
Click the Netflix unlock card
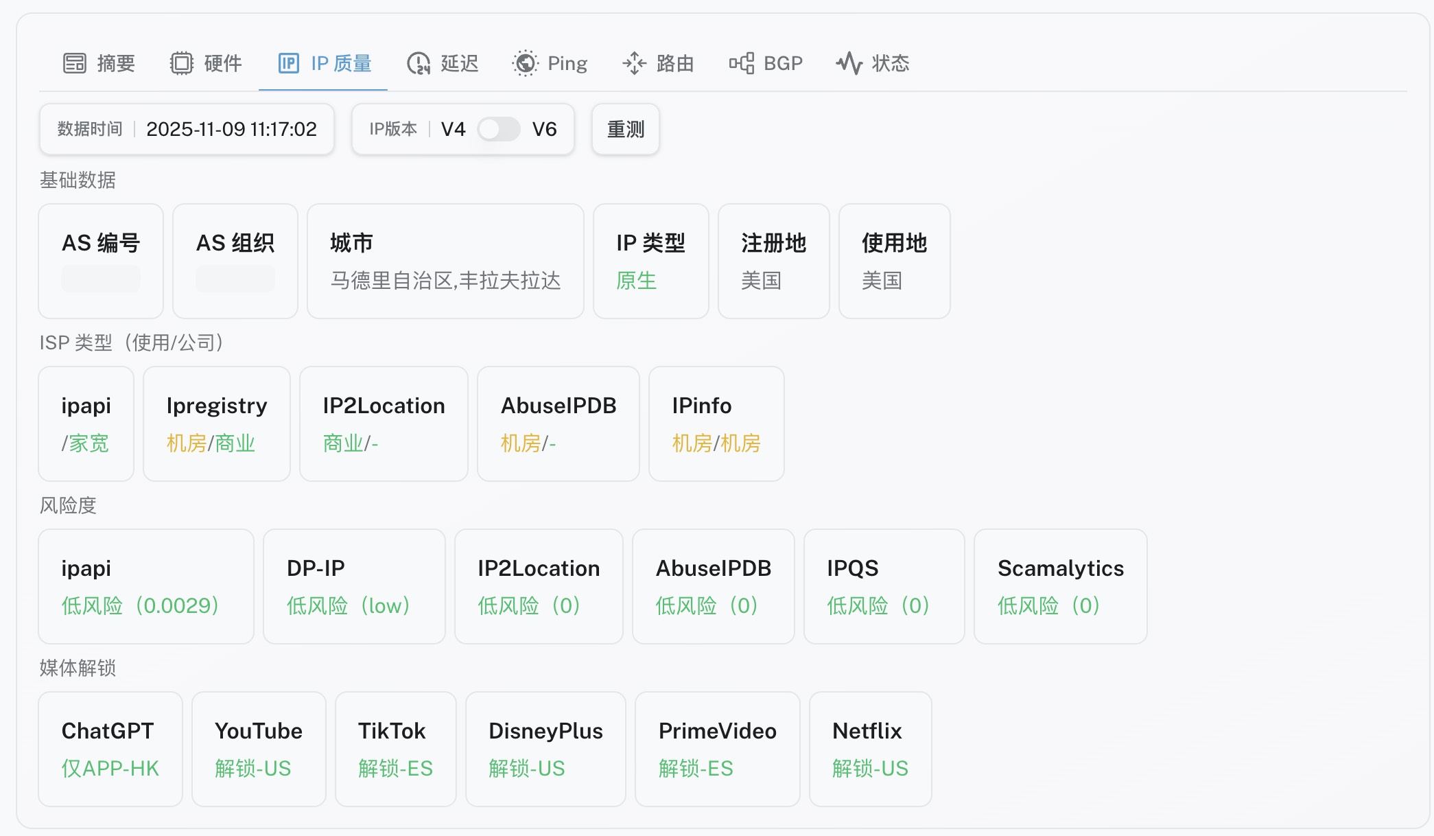tap(870, 749)
